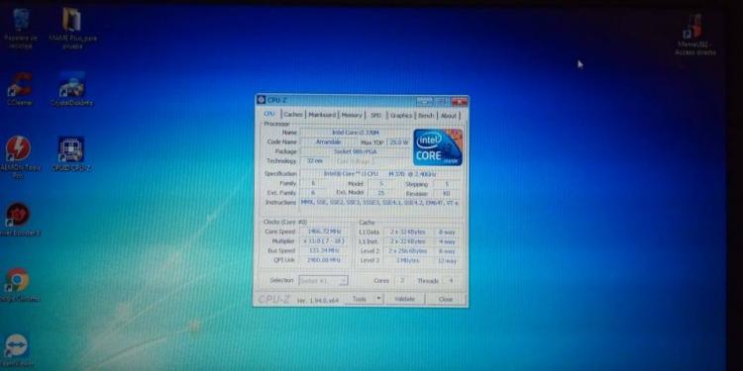The image size is (743, 371).
Task: Close the CPU-Z window with X
Action: click(459, 101)
